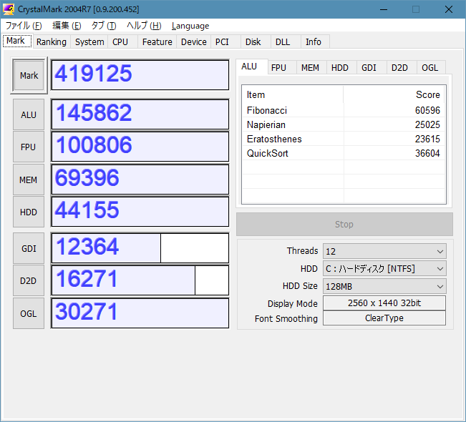Run the MEM benchmark button

(x=29, y=180)
